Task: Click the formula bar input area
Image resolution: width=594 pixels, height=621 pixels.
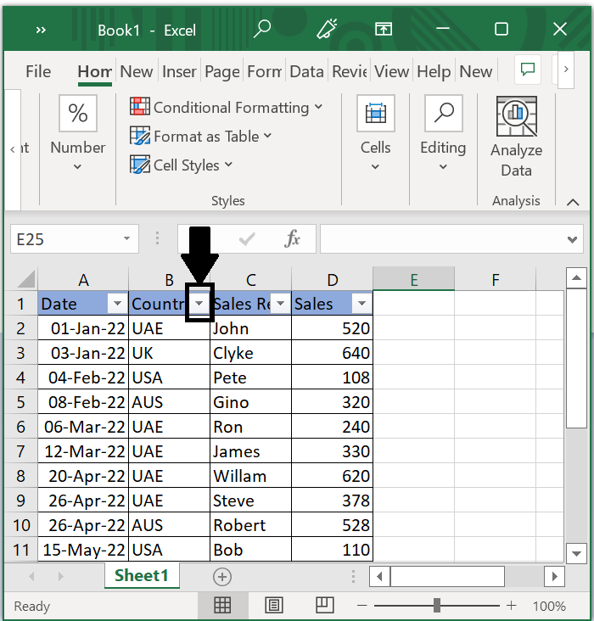Action: [x=442, y=239]
